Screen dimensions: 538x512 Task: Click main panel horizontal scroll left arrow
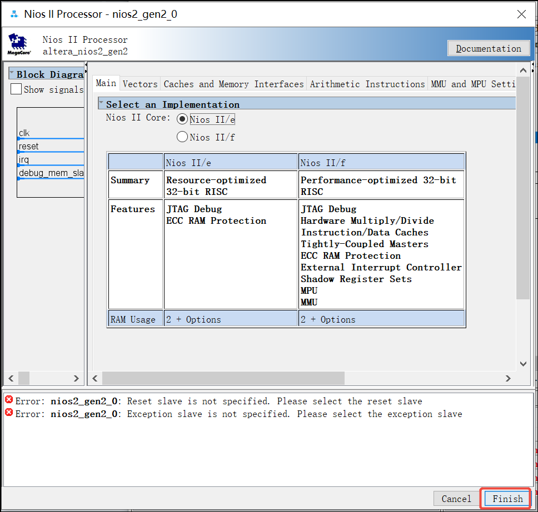click(95, 378)
